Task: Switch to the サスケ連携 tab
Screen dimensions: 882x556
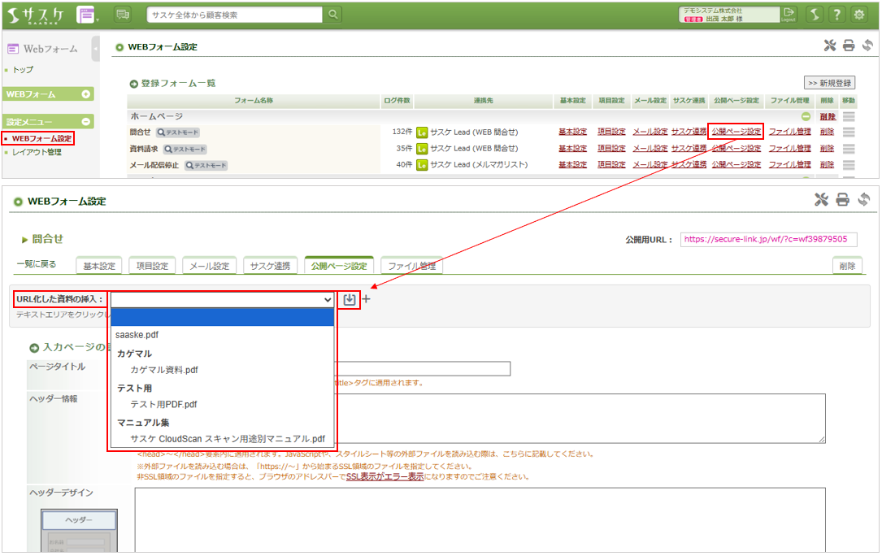Action: pos(270,266)
